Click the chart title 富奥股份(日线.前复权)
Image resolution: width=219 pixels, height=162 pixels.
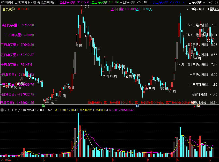click(x=16, y=2)
